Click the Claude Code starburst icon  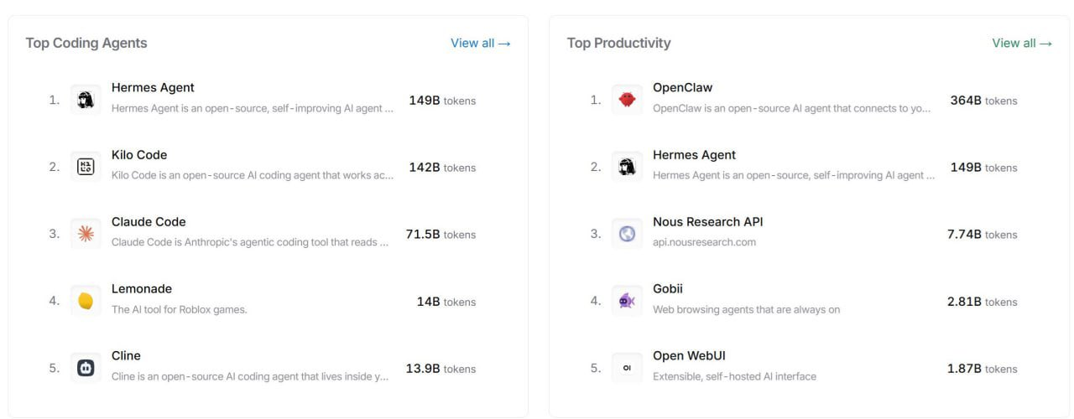[x=85, y=234]
